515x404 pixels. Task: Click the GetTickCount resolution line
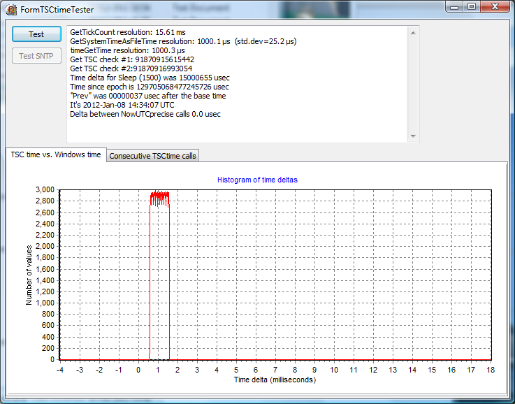click(x=128, y=32)
